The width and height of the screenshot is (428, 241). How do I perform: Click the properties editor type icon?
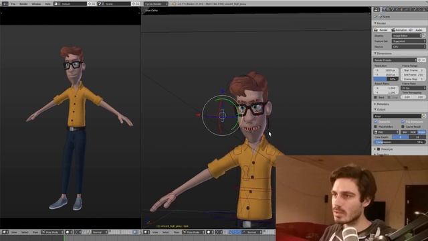click(x=377, y=9)
